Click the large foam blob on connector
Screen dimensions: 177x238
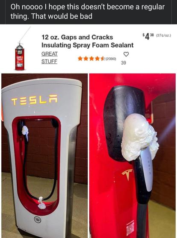tap(139, 137)
